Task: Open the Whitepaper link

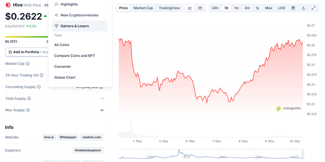Action: click(68, 137)
